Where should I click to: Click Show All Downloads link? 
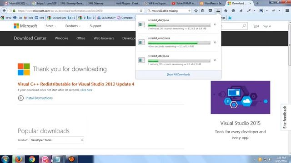[178, 74]
